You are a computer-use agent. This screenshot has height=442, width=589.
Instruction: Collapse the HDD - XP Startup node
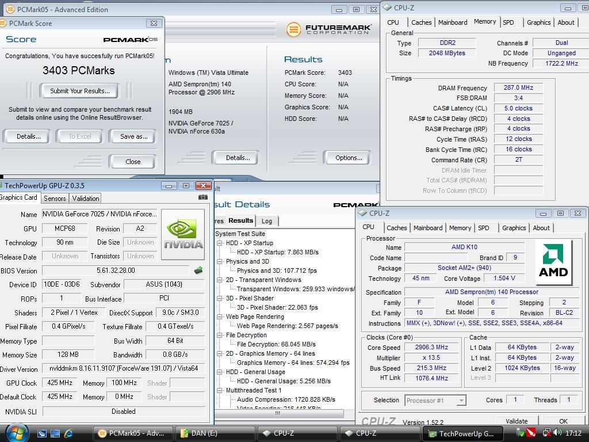click(x=220, y=243)
